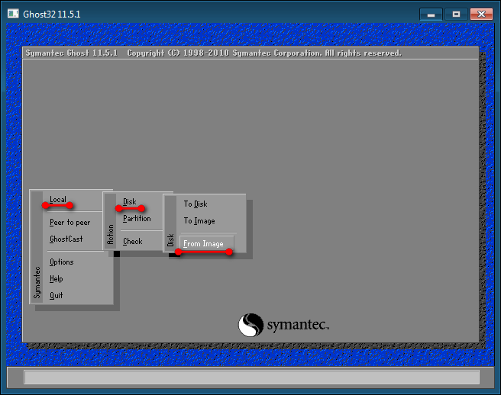The height and width of the screenshot is (395, 501).
Task: Maximize the Ghost32 window
Action: click(456, 14)
